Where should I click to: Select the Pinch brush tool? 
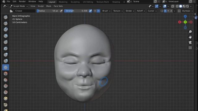(x=6, y=105)
